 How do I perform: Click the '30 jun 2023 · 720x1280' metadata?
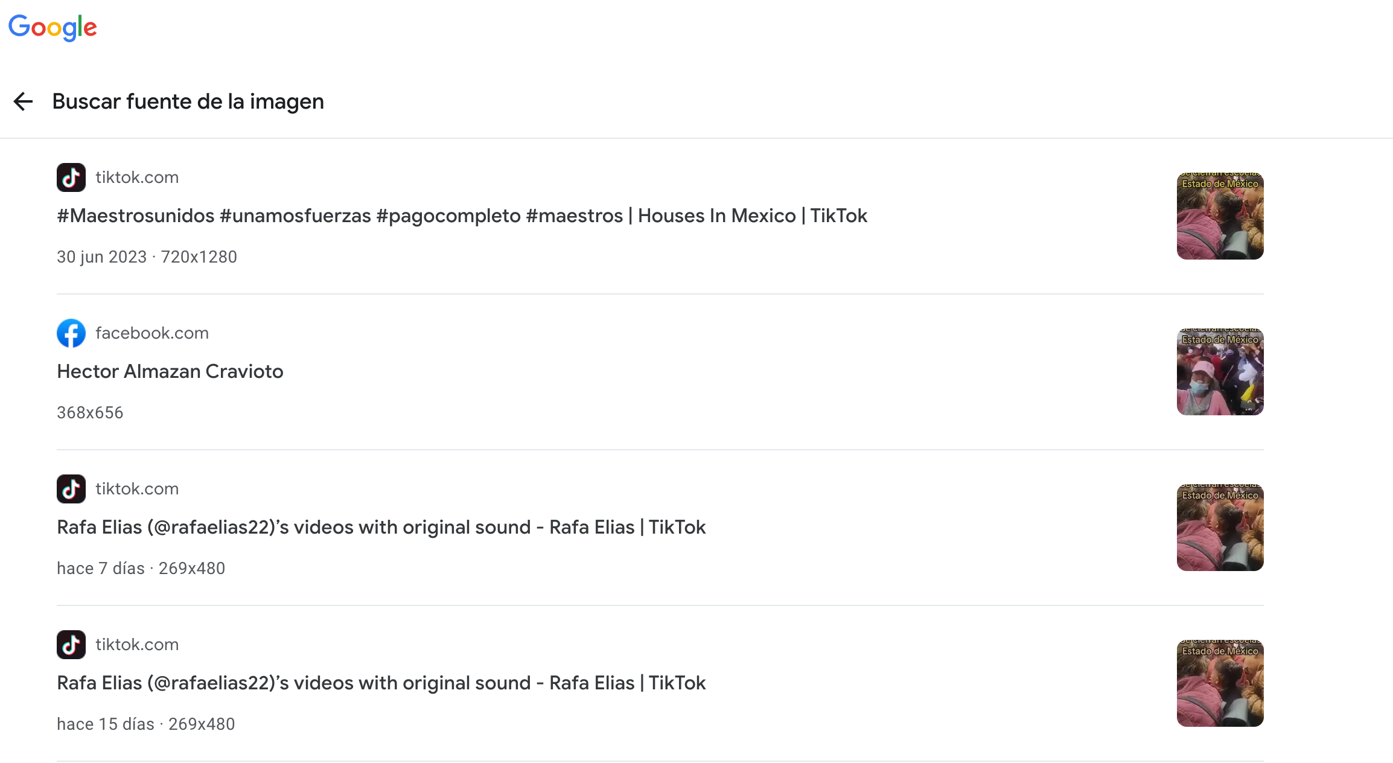click(147, 257)
